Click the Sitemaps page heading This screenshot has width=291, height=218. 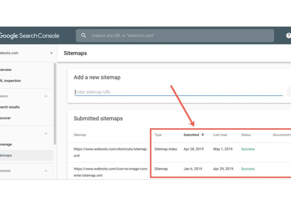(75, 53)
